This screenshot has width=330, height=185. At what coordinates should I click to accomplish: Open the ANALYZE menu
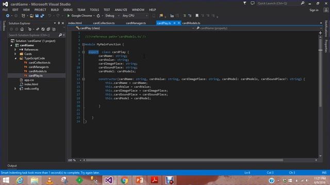click(121, 10)
